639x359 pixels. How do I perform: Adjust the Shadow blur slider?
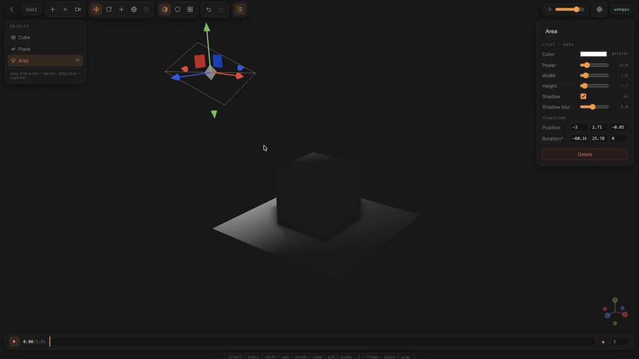click(x=594, y=107)
